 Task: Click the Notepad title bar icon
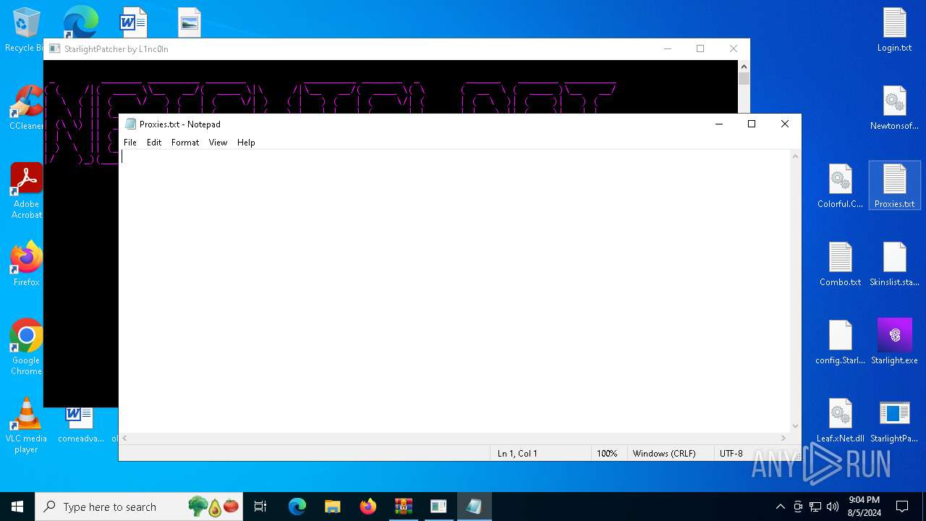(130, 124)
